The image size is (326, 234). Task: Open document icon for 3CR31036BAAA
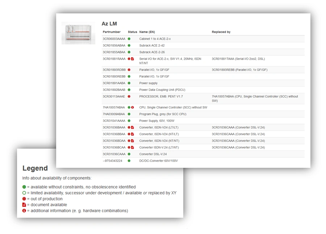(133, 127)
